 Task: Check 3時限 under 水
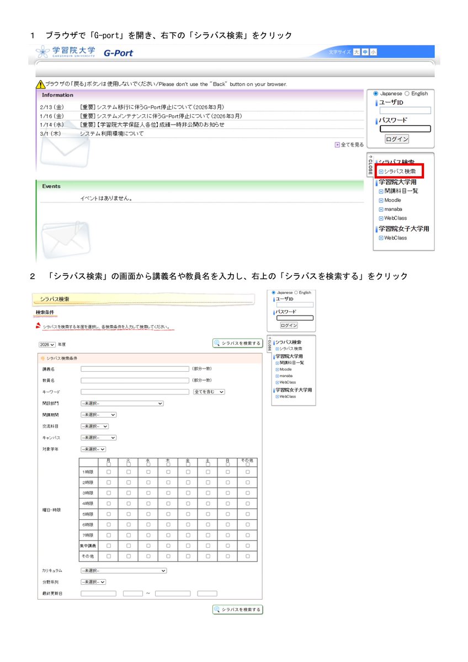(x=148, y=493)
